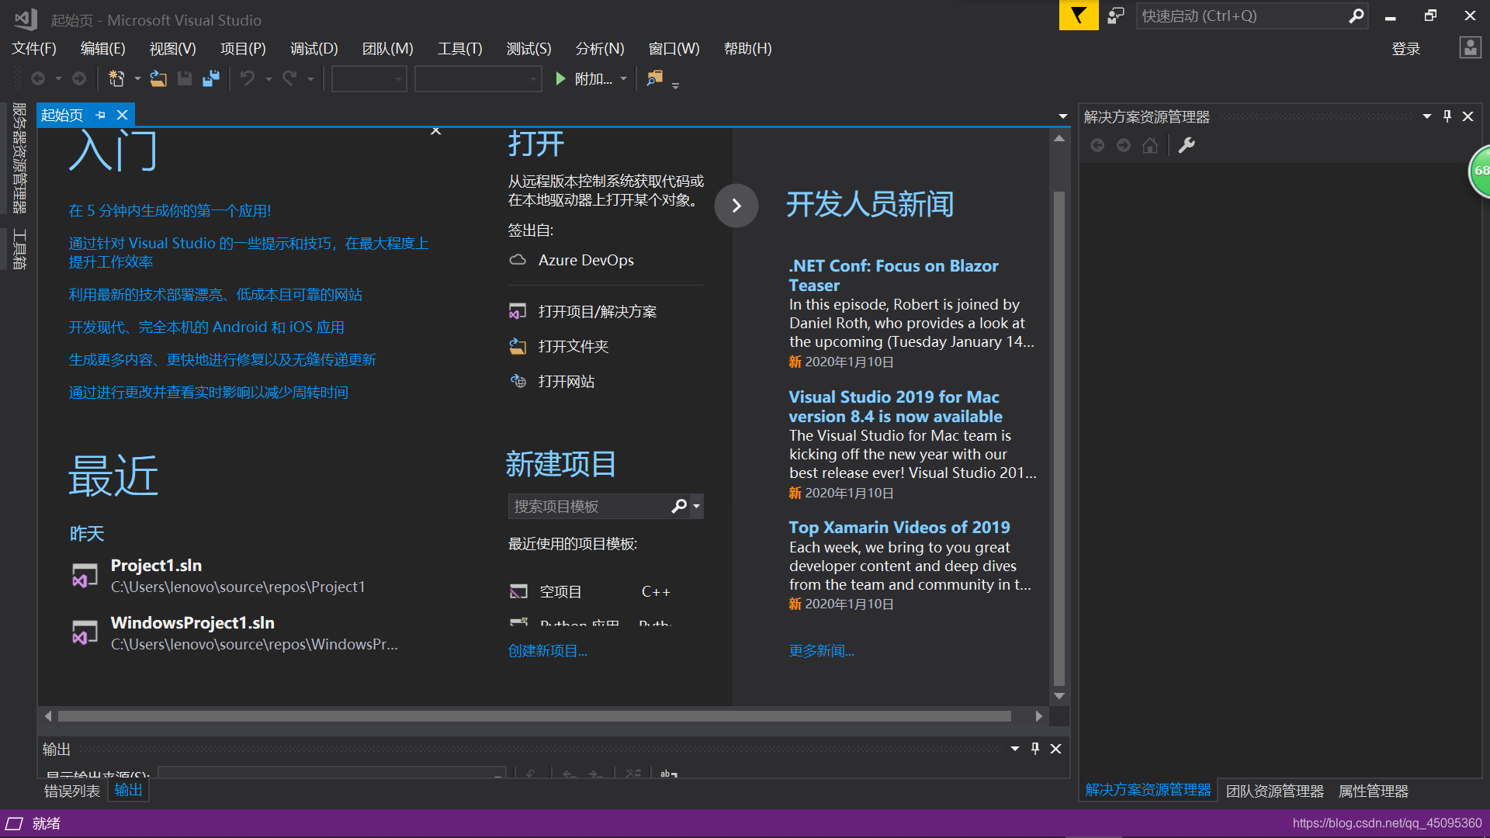The width and height of the screenshot is (1490, 838).
Task: Click the 创建新项目... link
Action: 548,651
